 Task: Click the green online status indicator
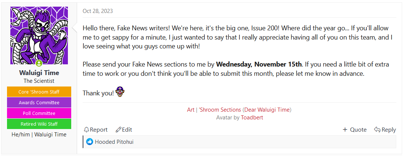[x=39, y=64]
